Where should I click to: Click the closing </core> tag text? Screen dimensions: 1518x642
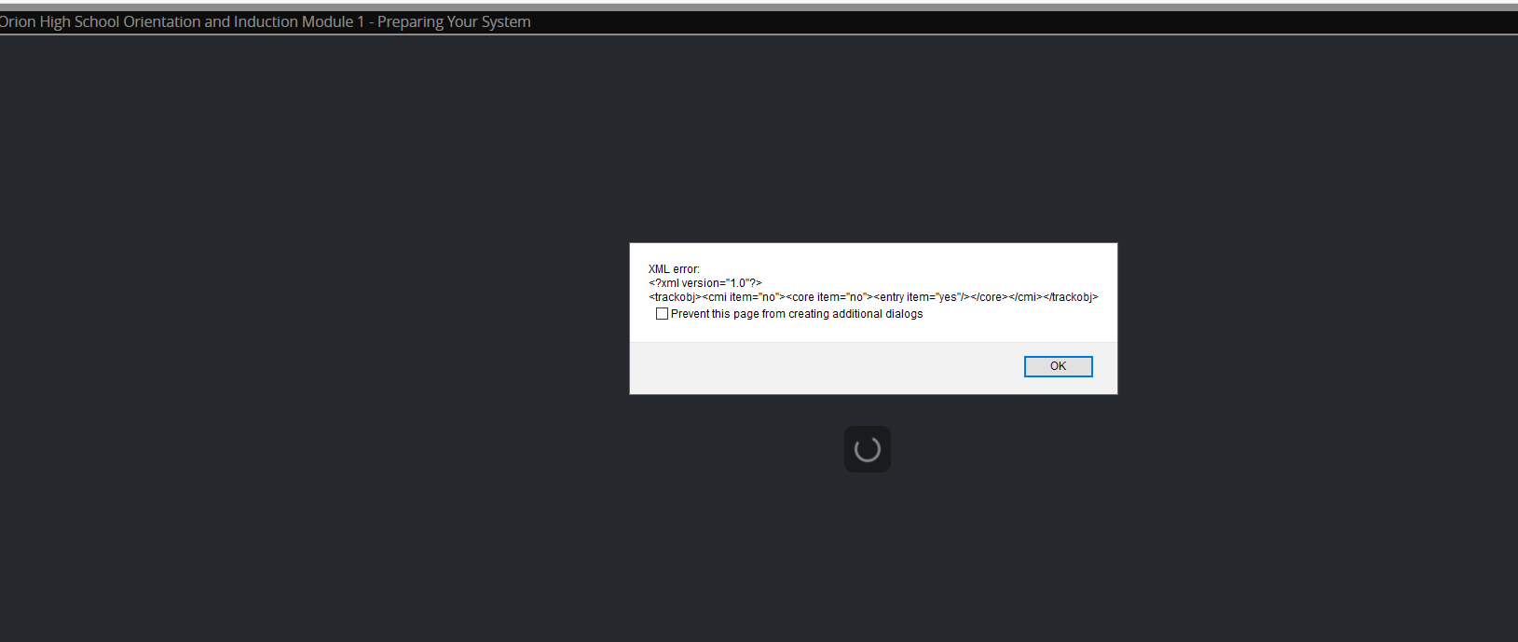click(x=989, y=297)
